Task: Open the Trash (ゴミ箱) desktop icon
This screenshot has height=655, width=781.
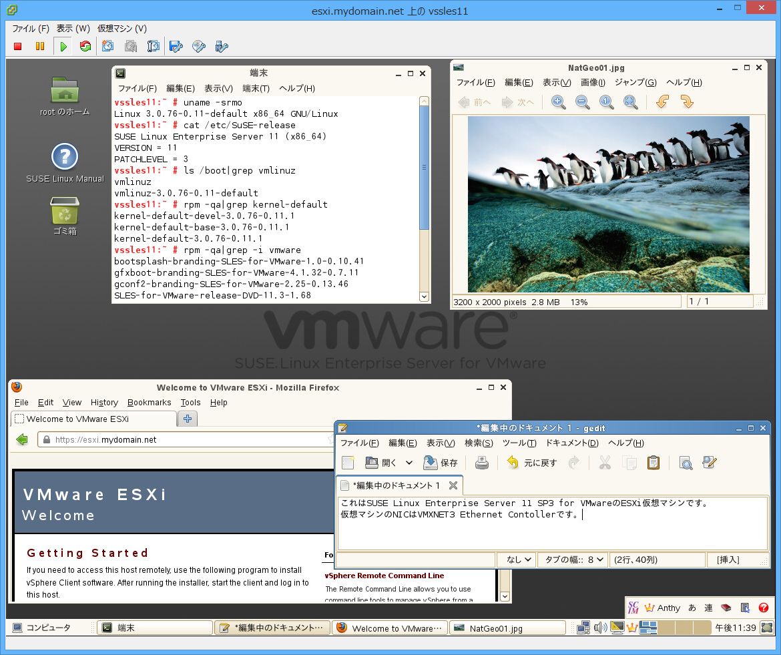Action: [x=65, y=216]
